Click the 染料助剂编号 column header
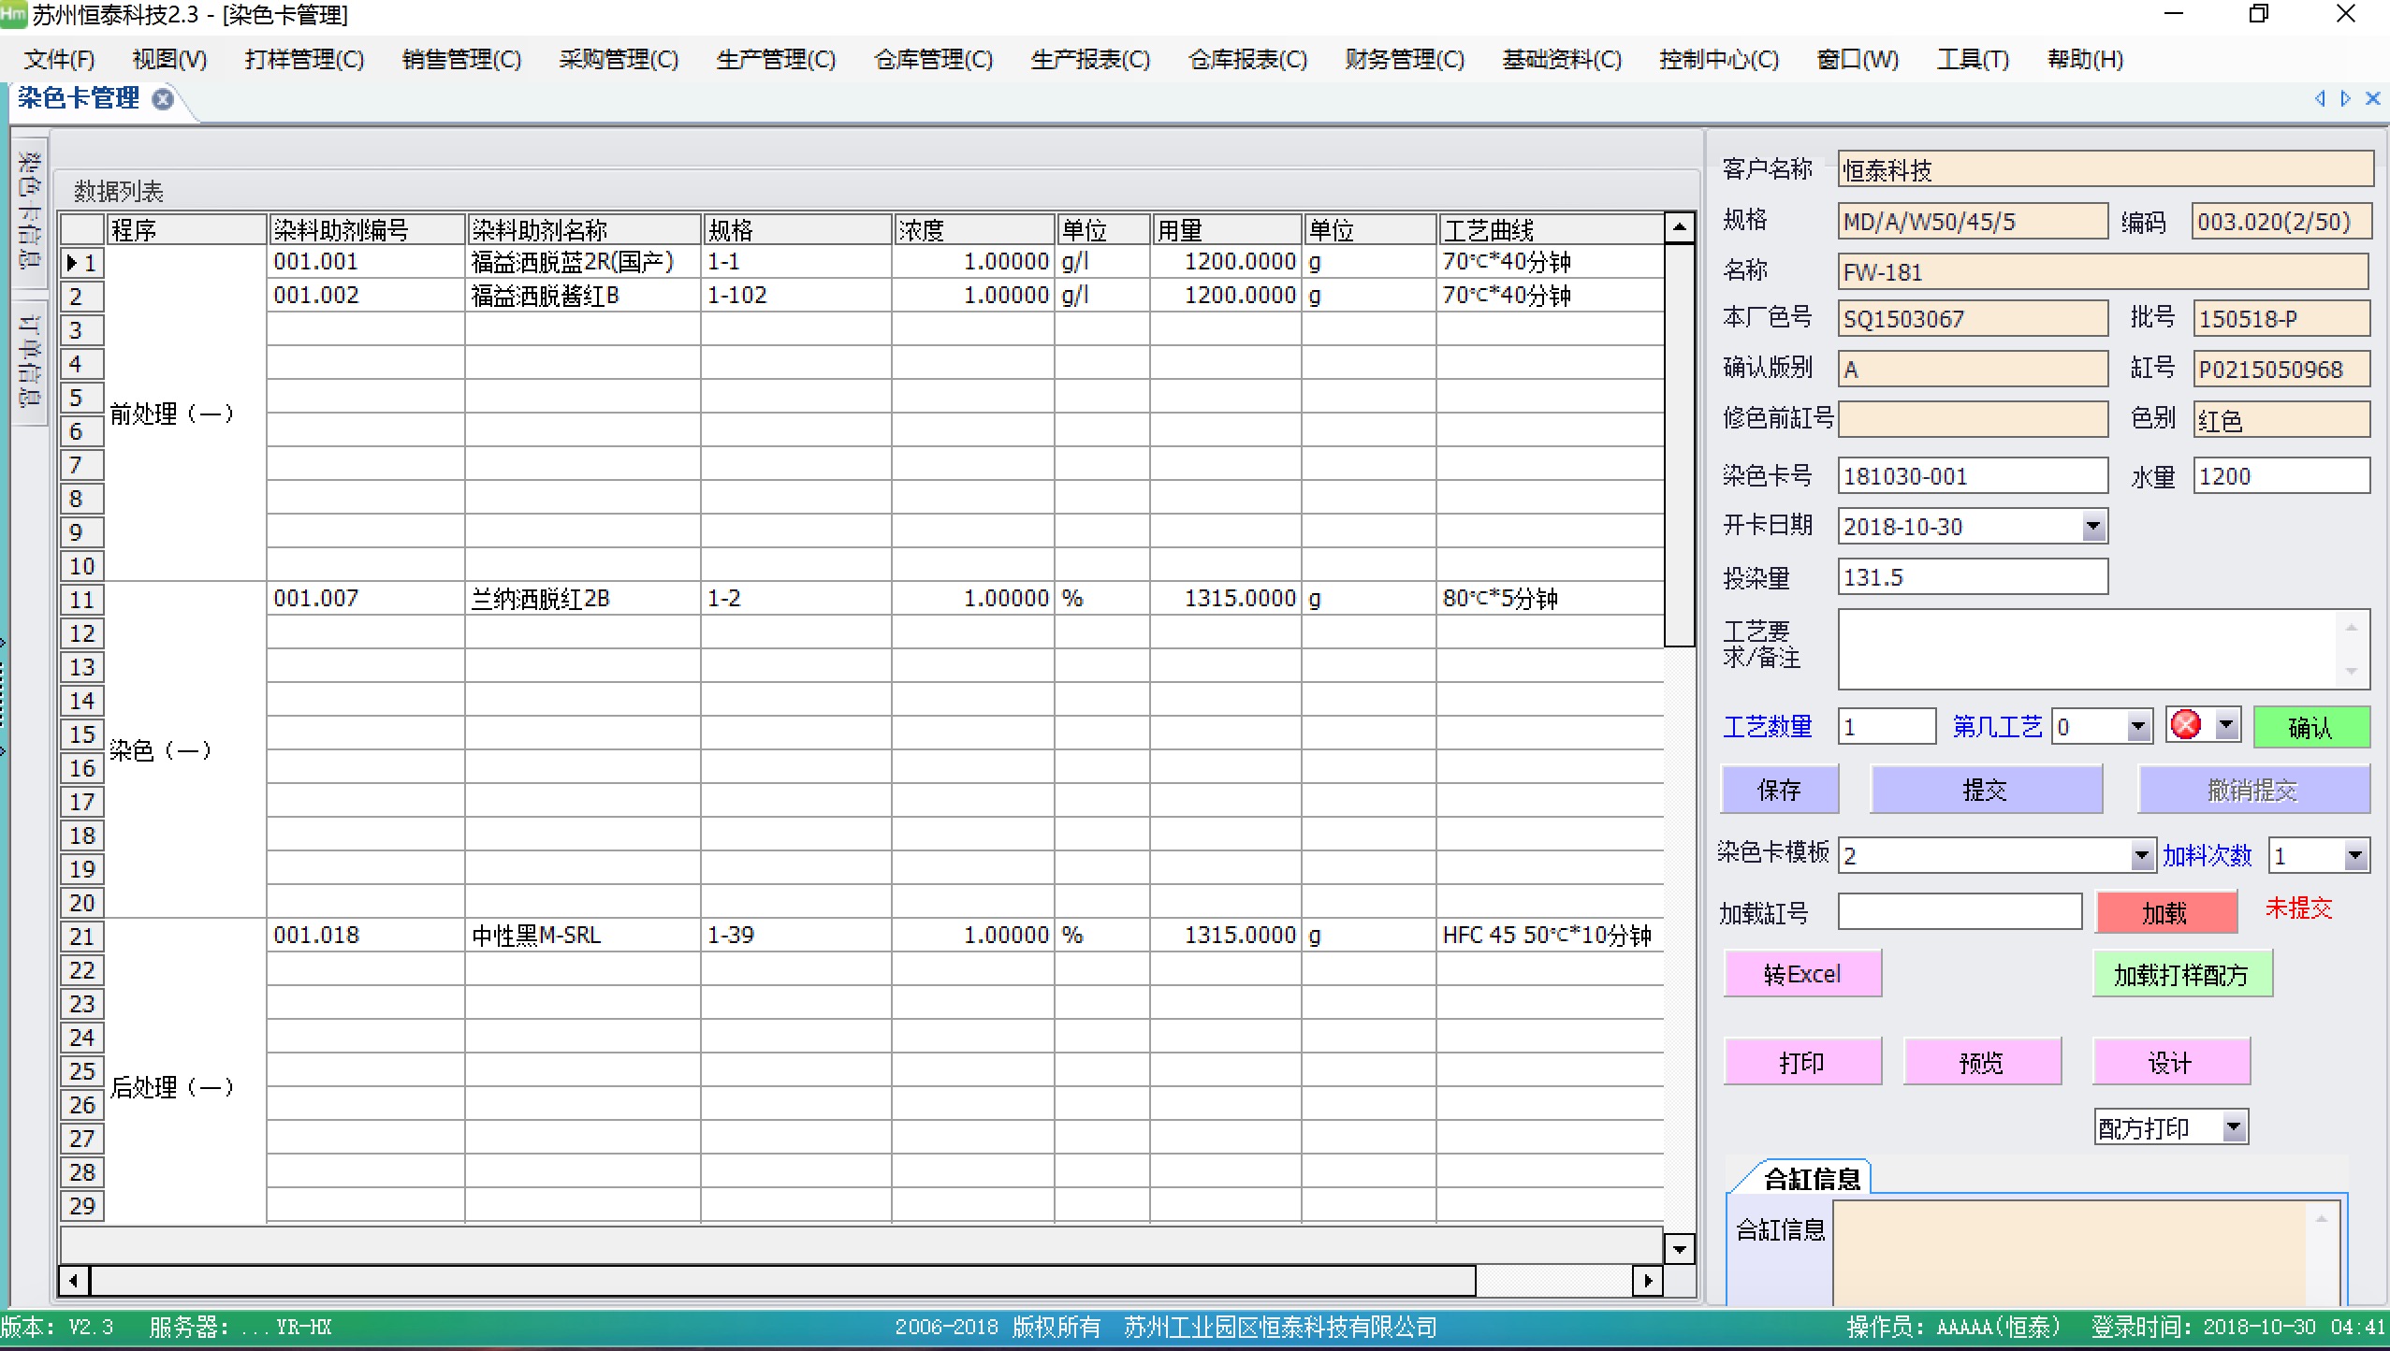The width and height of the screenshot is (2390, 1351). tap(366, 230)
